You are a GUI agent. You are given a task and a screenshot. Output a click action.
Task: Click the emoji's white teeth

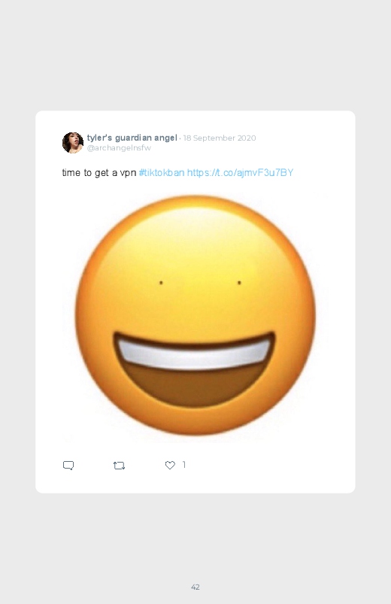point(194,354)
